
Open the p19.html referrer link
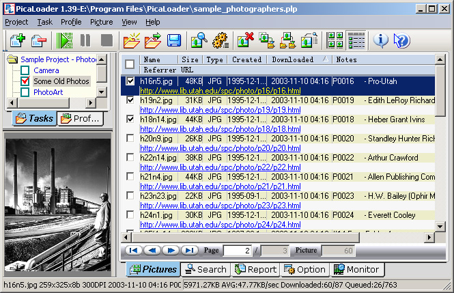pyautogui.click(x=220, y=110)
